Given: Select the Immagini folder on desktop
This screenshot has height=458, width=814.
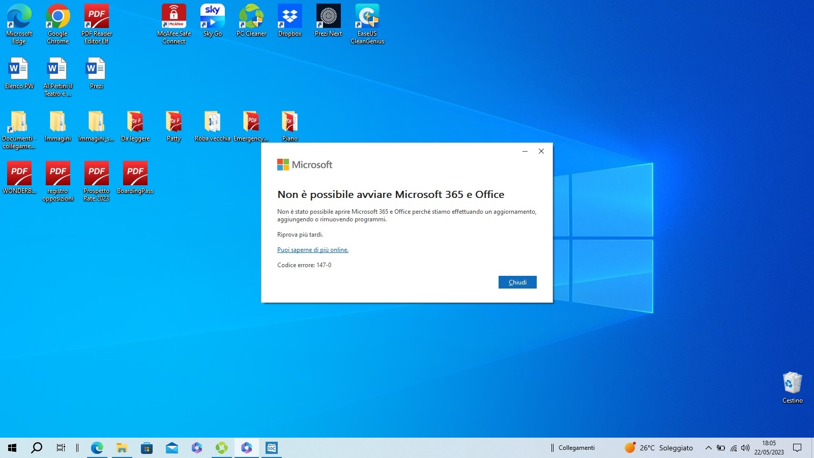Looking at the screenshot, I should 58,126.
